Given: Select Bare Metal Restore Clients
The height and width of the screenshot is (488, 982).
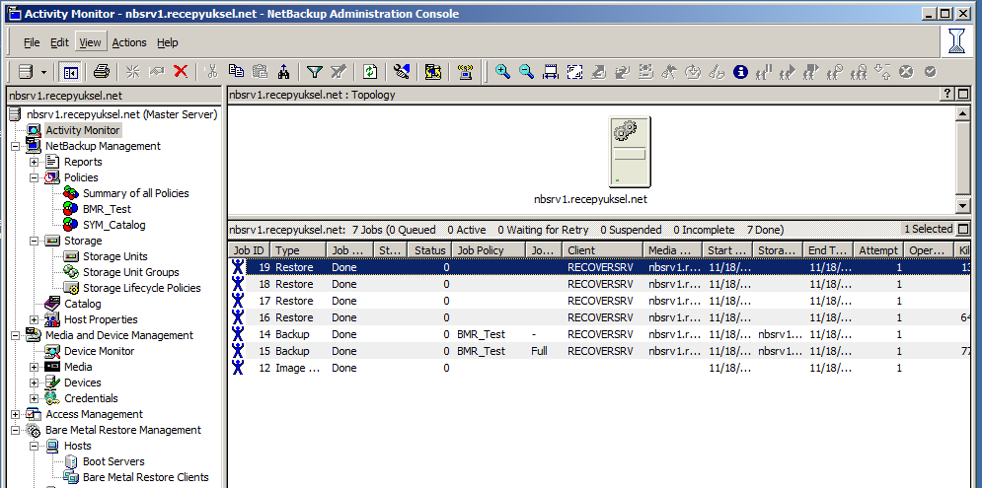Looking at the screenshot, I should pyautogui.click(x=145, y=477).
